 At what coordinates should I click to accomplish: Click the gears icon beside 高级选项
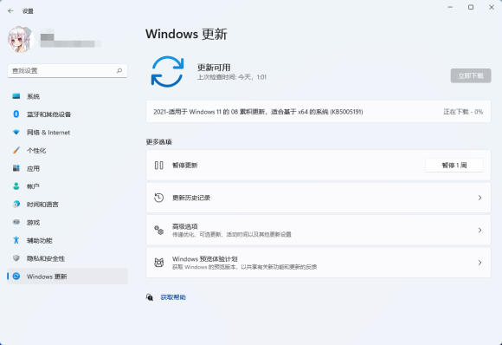[158, 230]
